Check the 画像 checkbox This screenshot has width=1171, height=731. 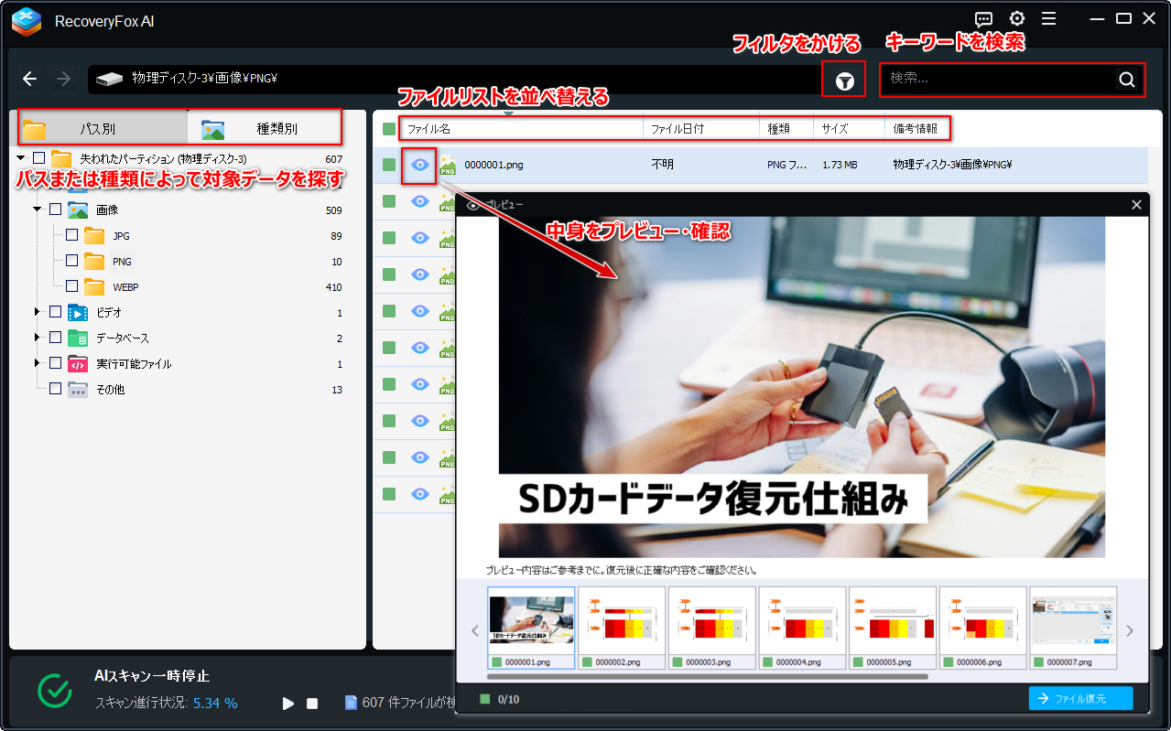pos(55,210)
